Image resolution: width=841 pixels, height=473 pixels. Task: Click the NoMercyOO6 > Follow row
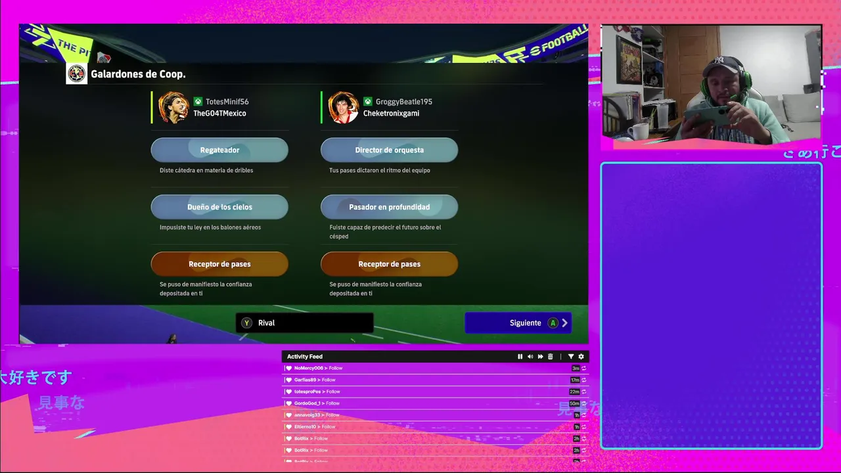pyautogui.click(x=435, y=369)
